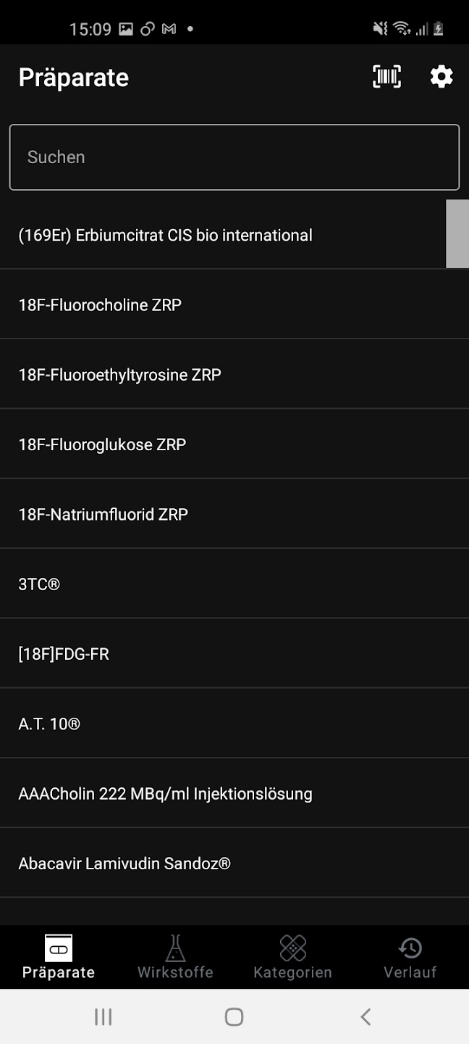Tap the Verlauf history clock icon
469x1044 pixels.
pyautogui.click(x=410, y=948)
